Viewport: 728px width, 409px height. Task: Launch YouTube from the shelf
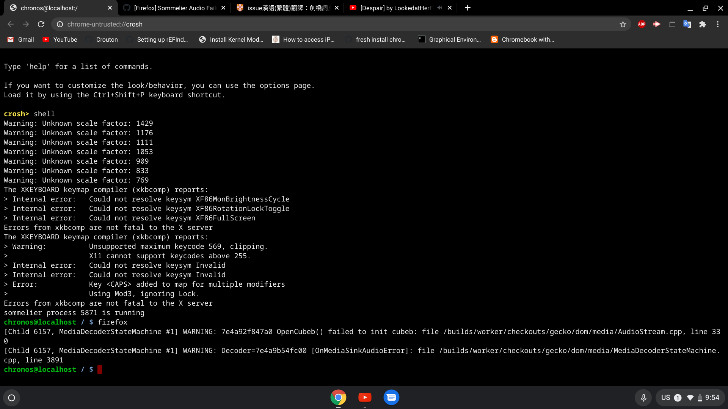point(365,397)
